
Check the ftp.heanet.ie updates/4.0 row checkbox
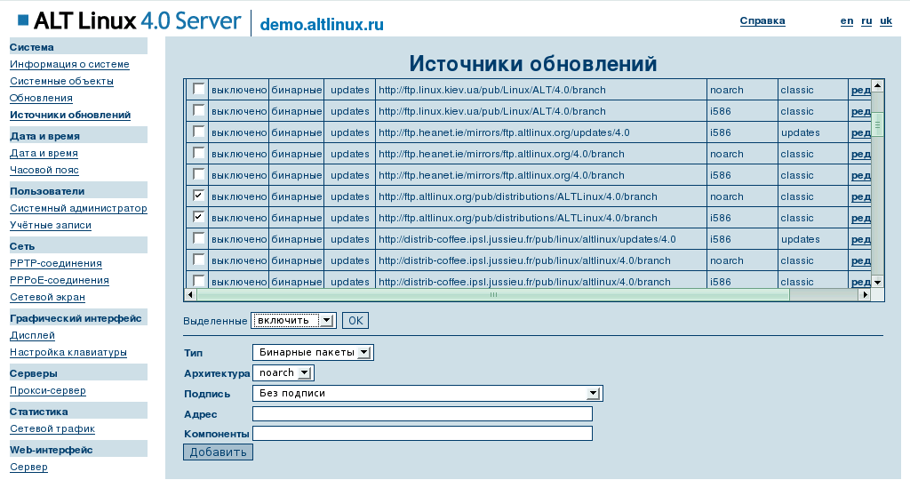point(198,132)
